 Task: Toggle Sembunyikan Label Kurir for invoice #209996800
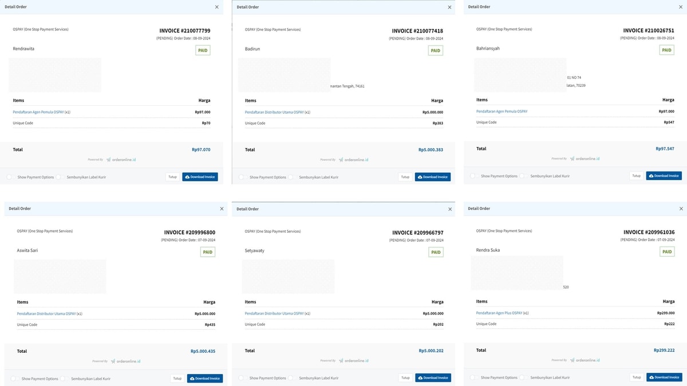pos(63,379)
